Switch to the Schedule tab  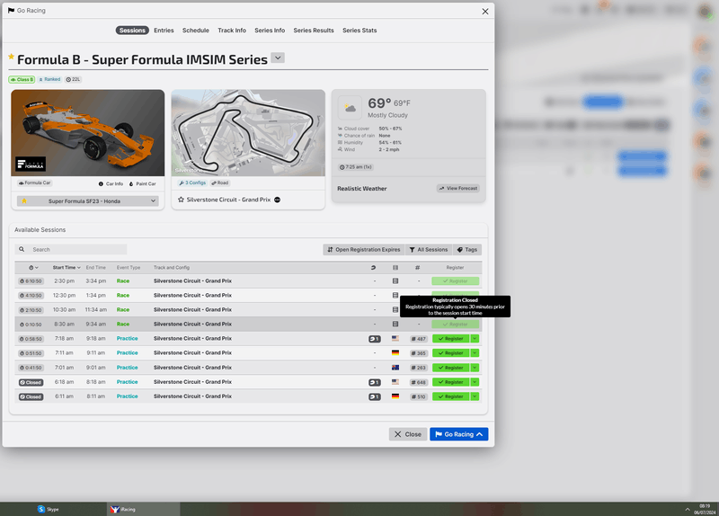pos(196,31)
